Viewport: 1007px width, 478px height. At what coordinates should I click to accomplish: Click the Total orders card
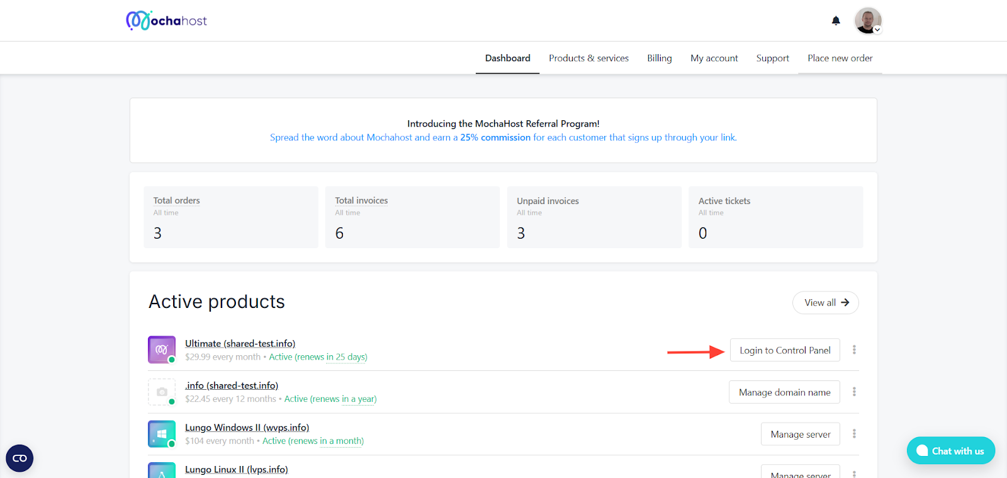pyautogui.click(x=230, y=217)
